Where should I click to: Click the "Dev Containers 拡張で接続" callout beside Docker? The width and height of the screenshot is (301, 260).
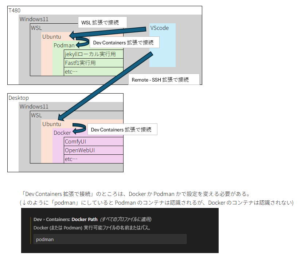(x=122, y=130)
